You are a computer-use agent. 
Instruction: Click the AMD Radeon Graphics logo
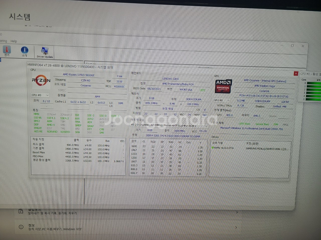pyautogui.click(x=223, y=86)
